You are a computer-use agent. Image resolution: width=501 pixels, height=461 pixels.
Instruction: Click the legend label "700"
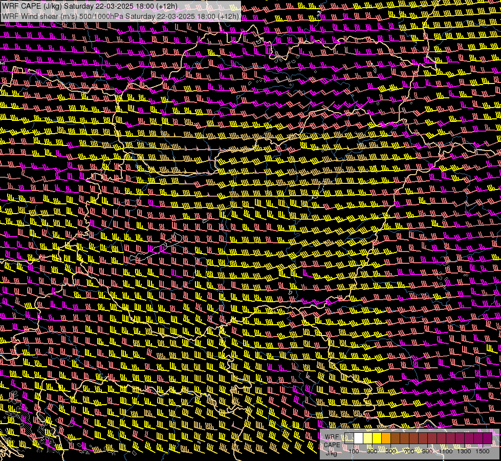coord(409,451)
